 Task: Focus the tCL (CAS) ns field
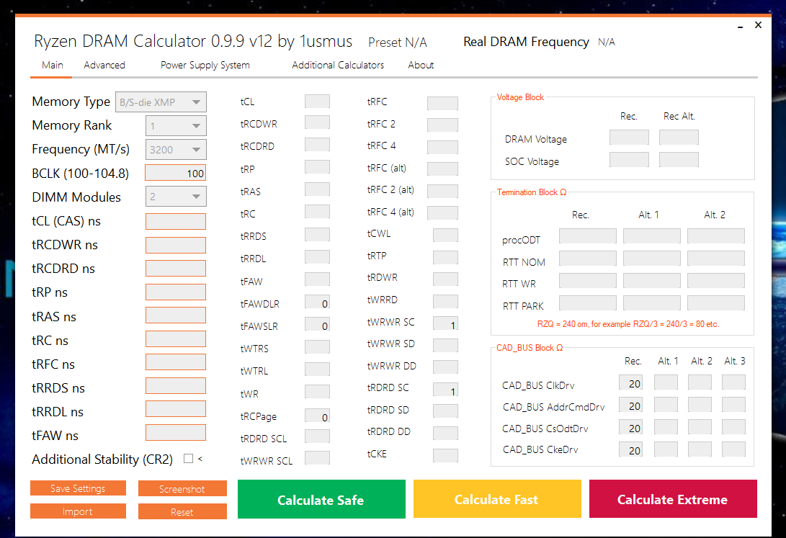tap(175, 221)
